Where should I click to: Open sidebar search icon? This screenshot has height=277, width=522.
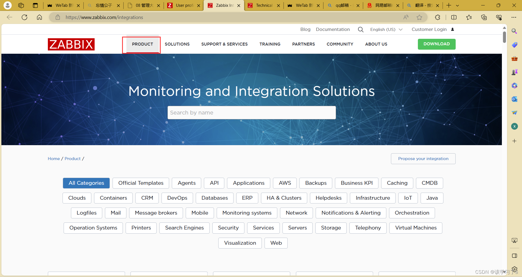514,31
